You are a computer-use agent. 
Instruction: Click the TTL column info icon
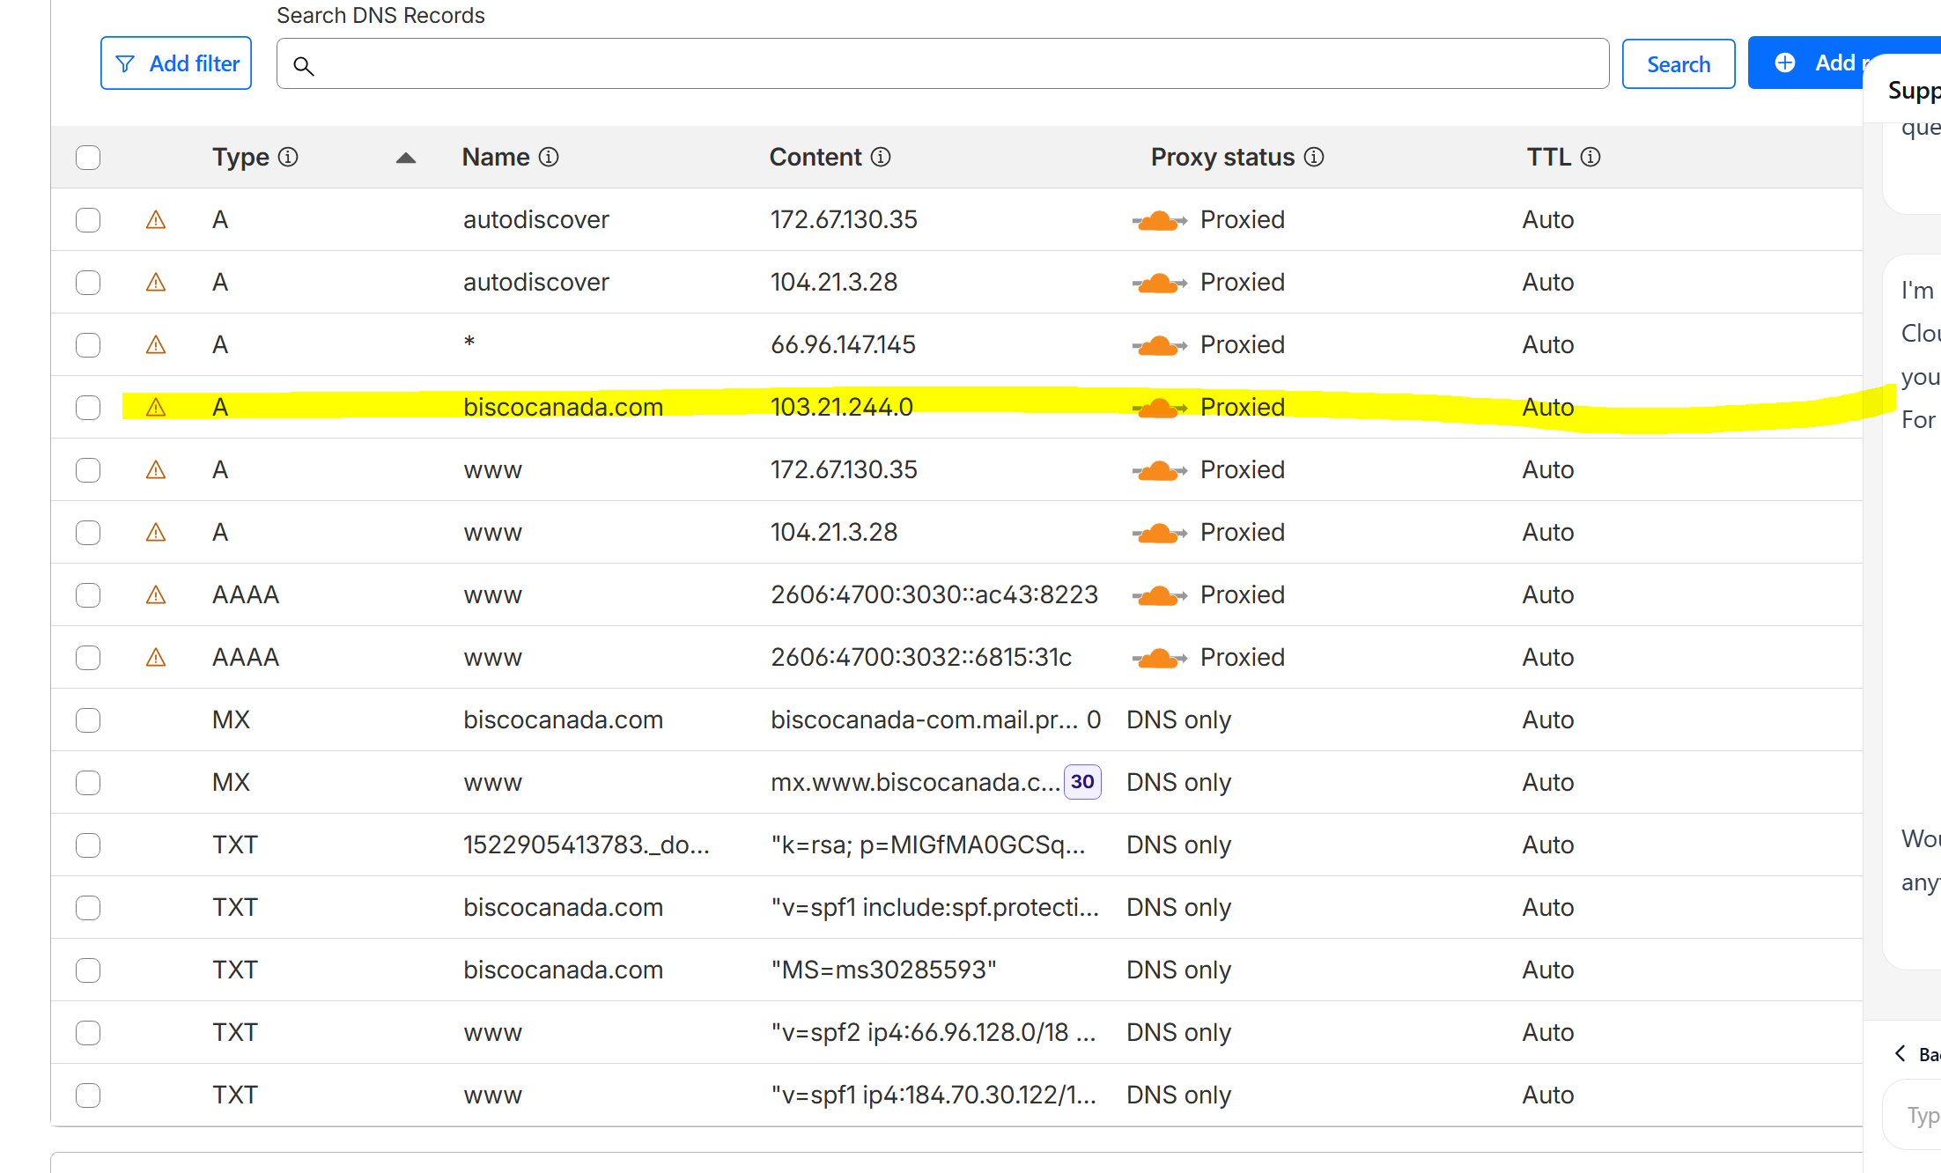1590,157
